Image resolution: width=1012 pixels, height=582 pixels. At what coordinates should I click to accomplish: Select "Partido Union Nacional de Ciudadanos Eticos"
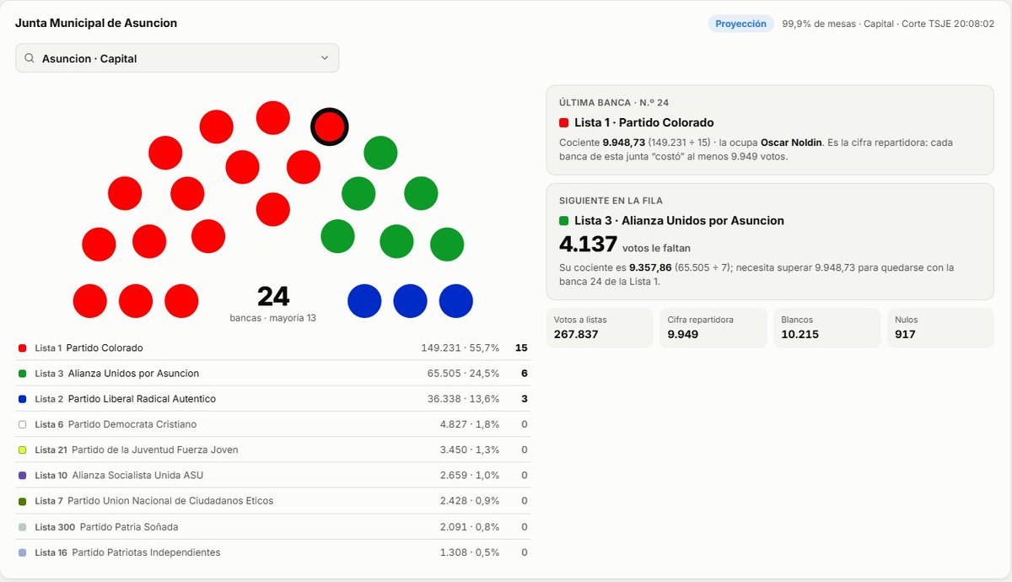[x=170, y=501]
